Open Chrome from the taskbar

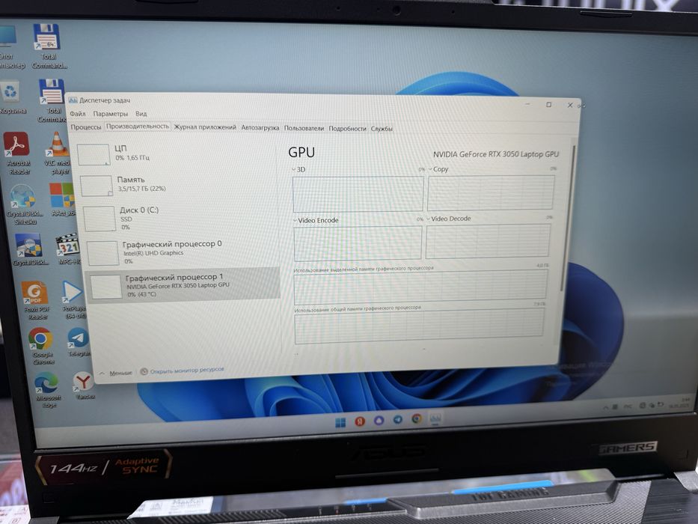pos(417,418)
